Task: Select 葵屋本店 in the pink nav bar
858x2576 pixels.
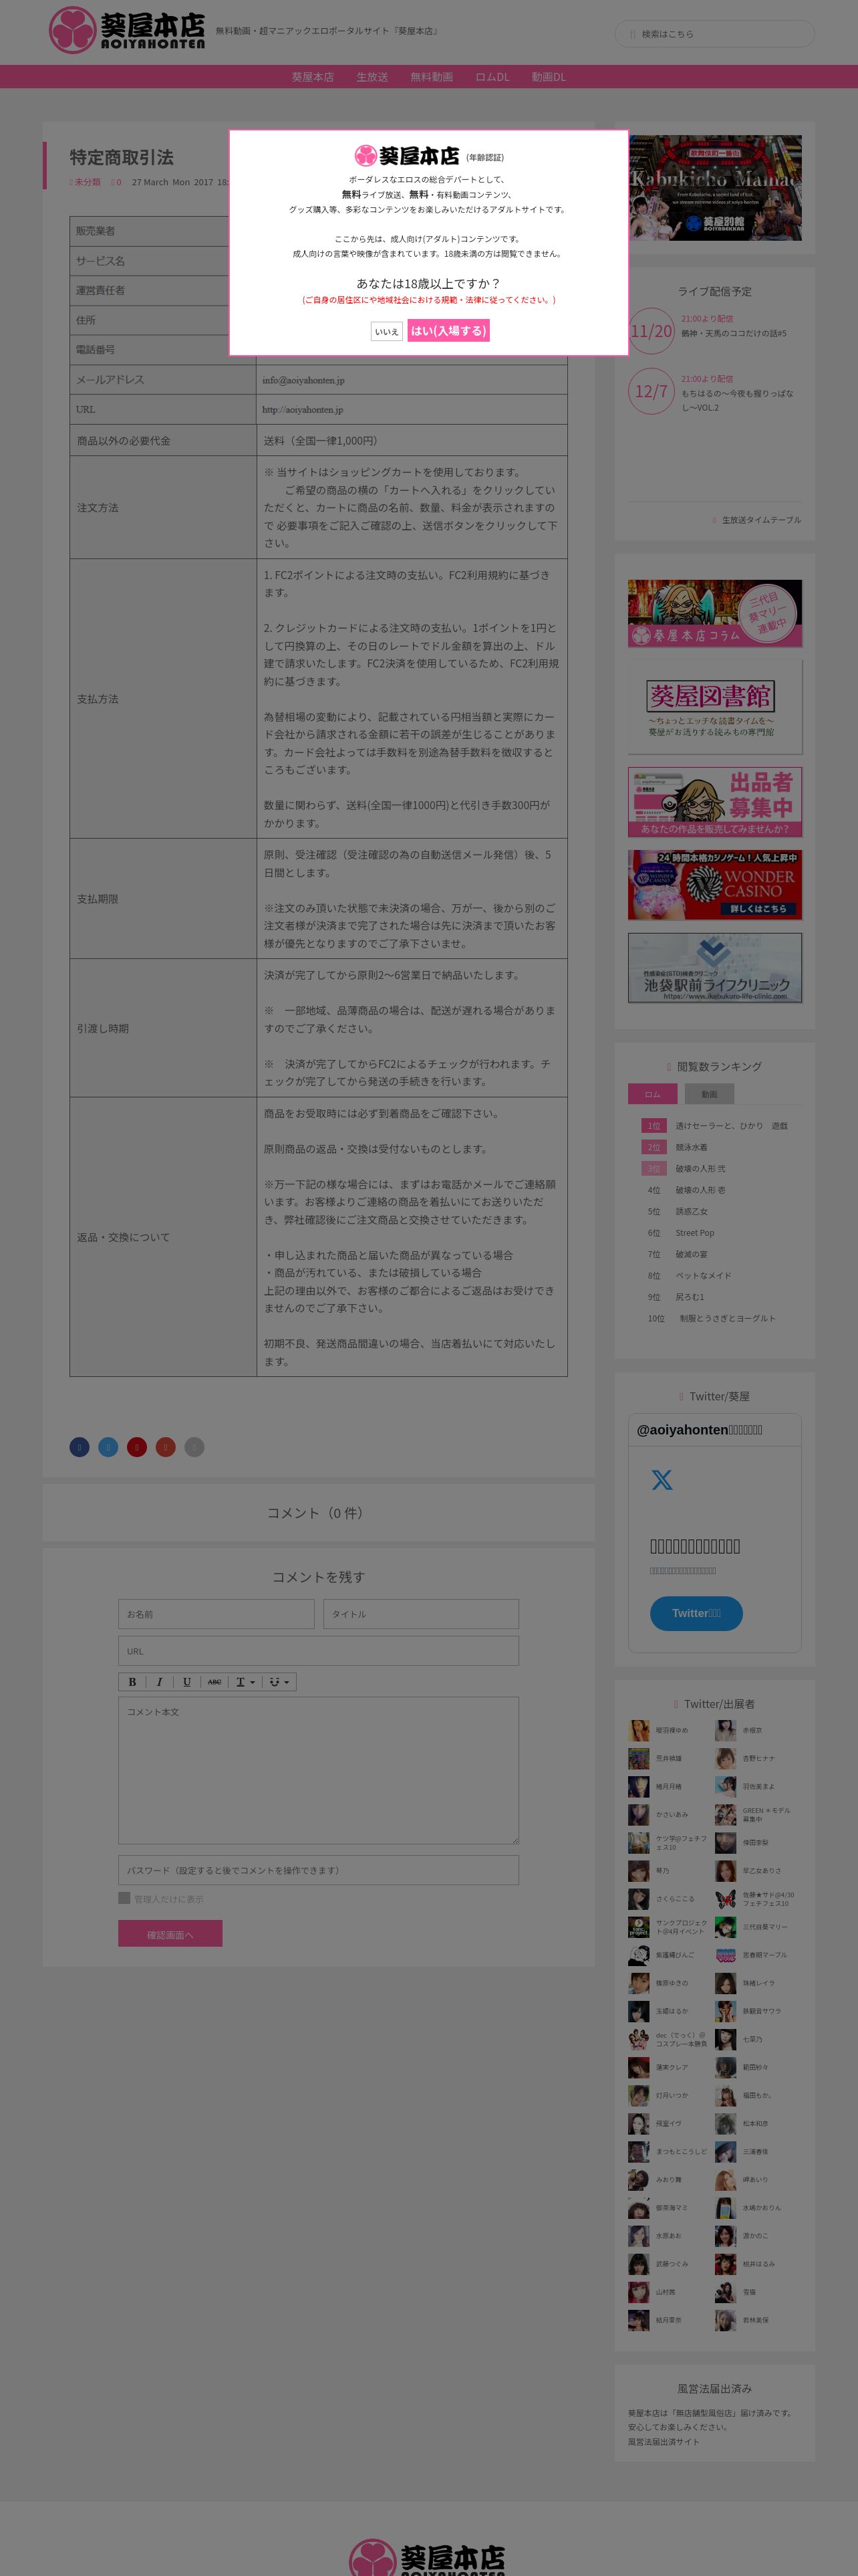Action: pos(313,77)
